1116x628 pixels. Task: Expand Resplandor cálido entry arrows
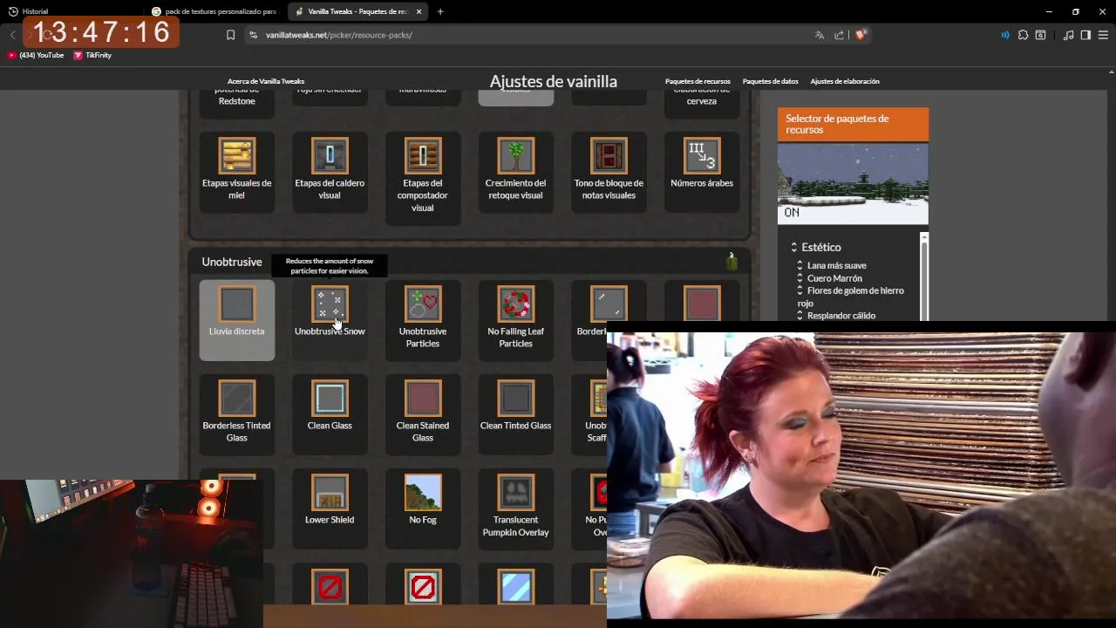point(800,316)
